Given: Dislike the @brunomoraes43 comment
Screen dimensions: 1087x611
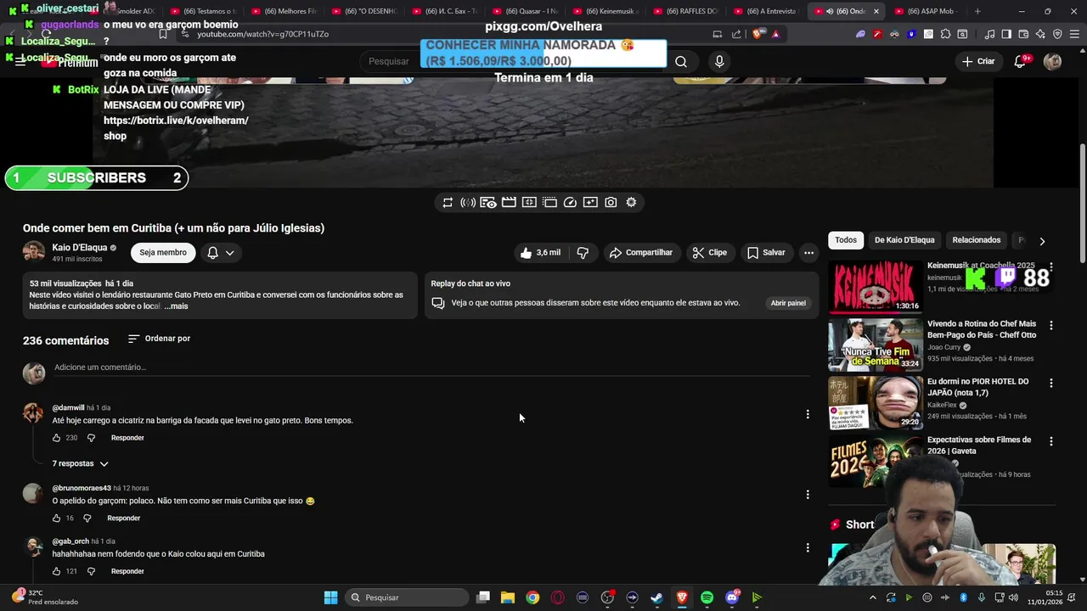Looking at the screenshot, I should point(87,519).
